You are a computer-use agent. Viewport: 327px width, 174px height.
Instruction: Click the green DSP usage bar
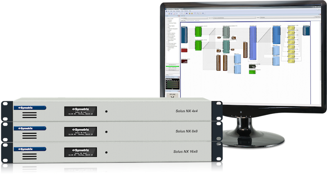[x=172, y=66]
